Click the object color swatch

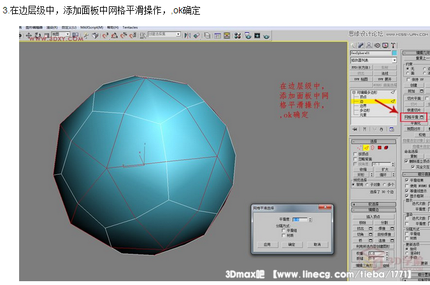click(x=394, y=53)
